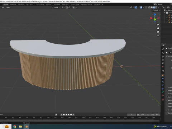
Task: Toggle use preview range clock icon
Action: click(138, 115)
